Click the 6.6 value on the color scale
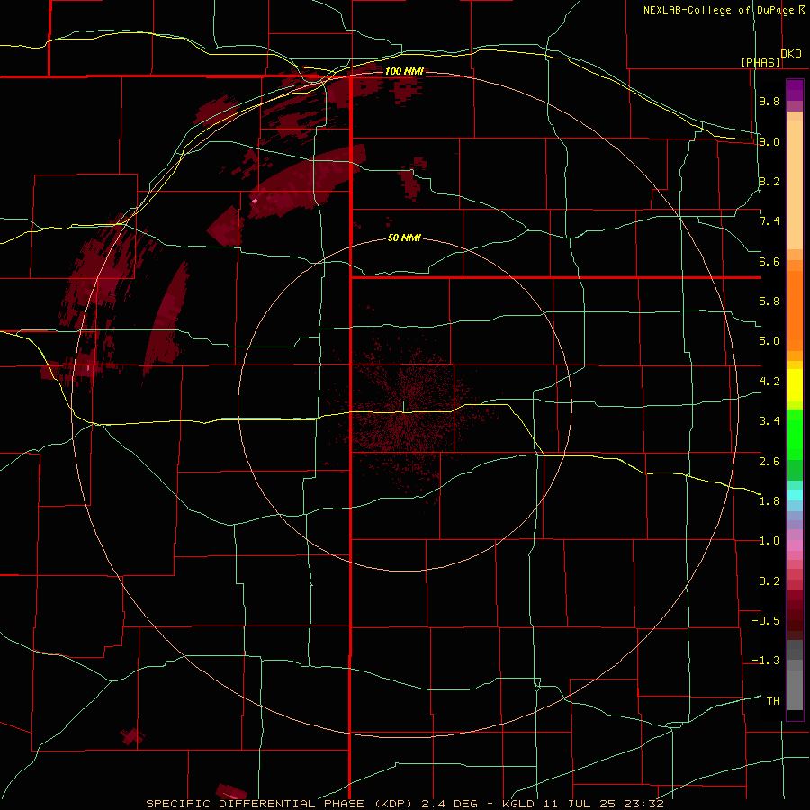The width and height of the screenshot is (810, 810). pos(769,261)
